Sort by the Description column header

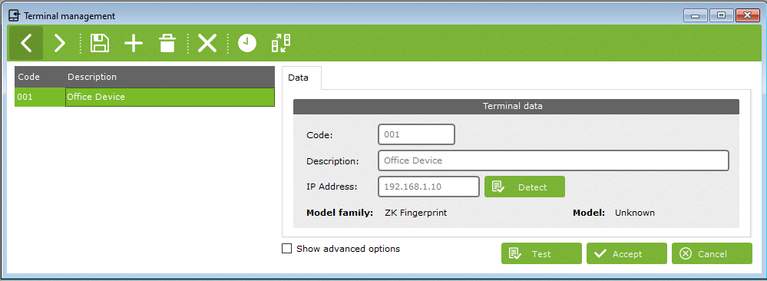point(92,77)
